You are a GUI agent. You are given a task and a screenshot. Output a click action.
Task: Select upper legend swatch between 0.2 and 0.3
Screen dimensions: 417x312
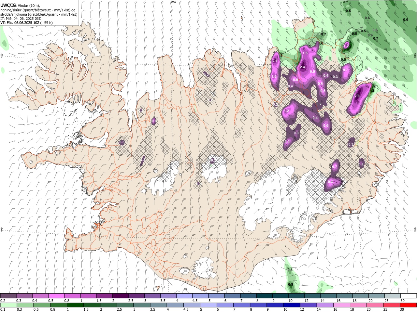[x=8, y=296]
